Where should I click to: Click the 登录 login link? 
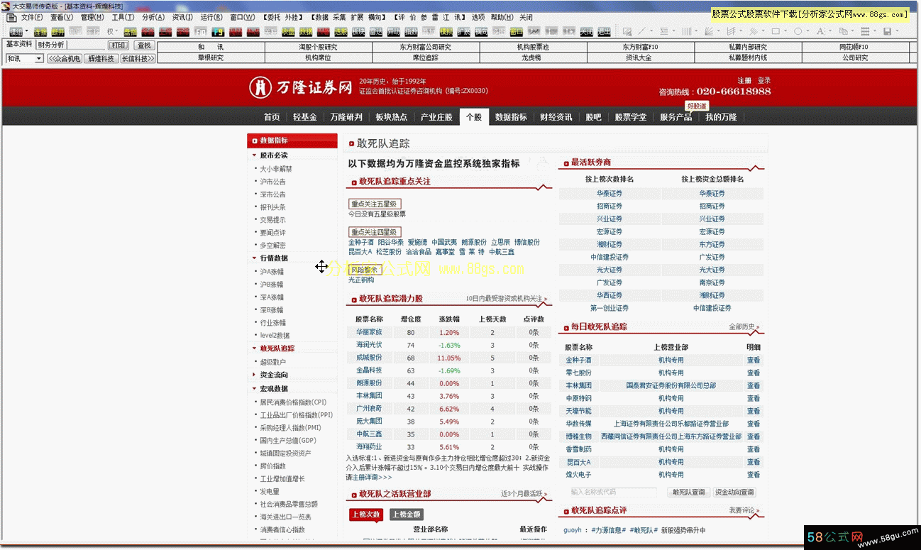tap(763, 81)
